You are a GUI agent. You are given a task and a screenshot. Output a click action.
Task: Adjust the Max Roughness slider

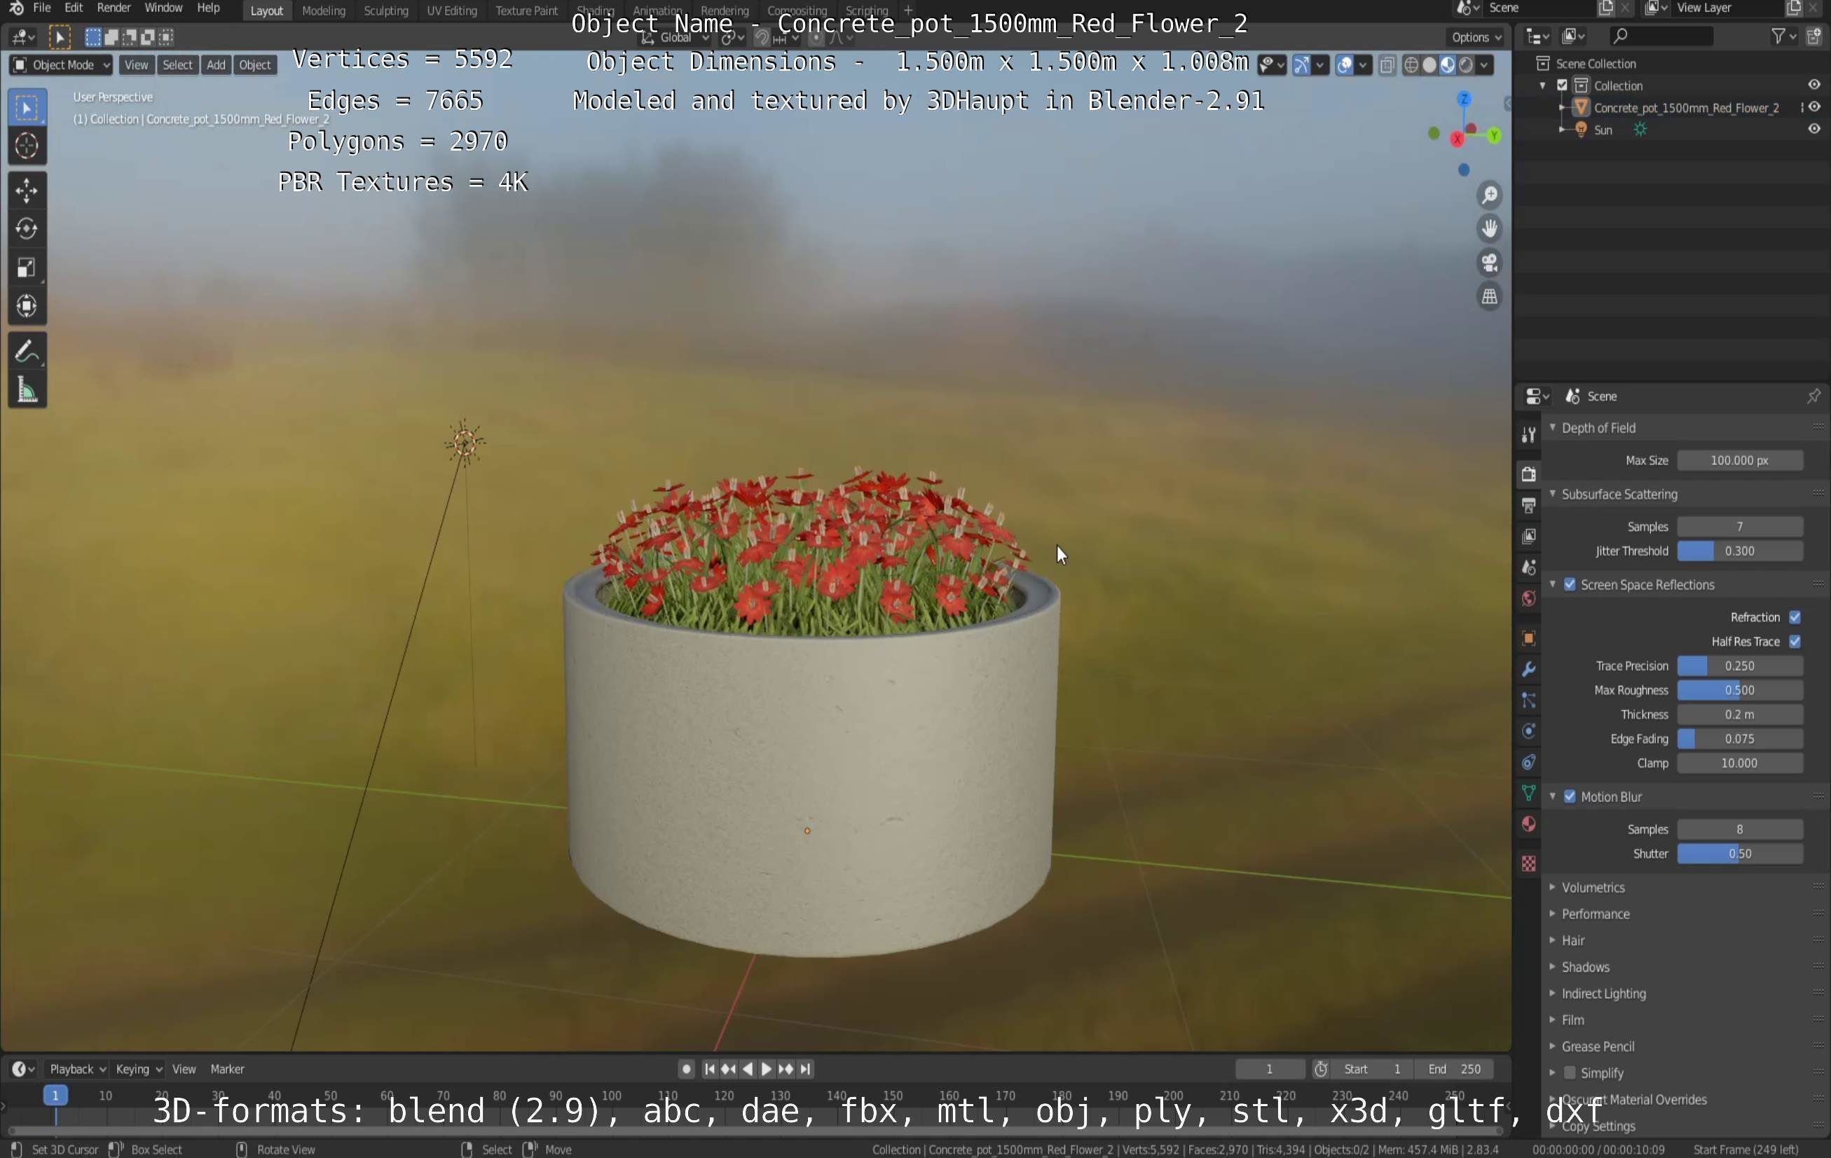click(1740, 691)
